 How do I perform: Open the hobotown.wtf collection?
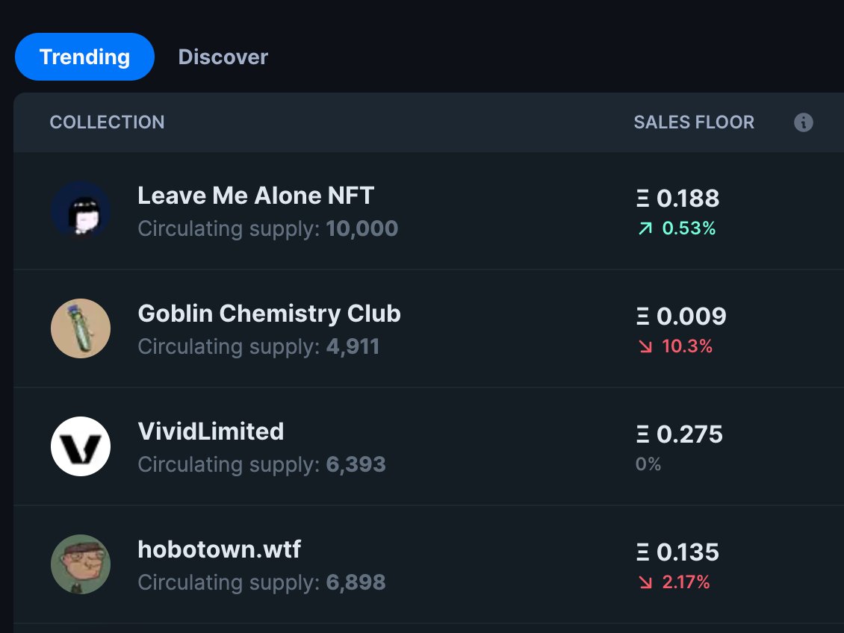click(x=219, y=549)
